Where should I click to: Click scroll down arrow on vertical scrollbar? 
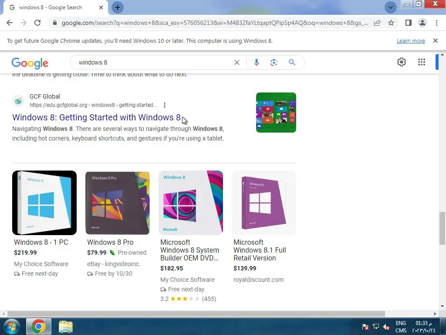442,306
